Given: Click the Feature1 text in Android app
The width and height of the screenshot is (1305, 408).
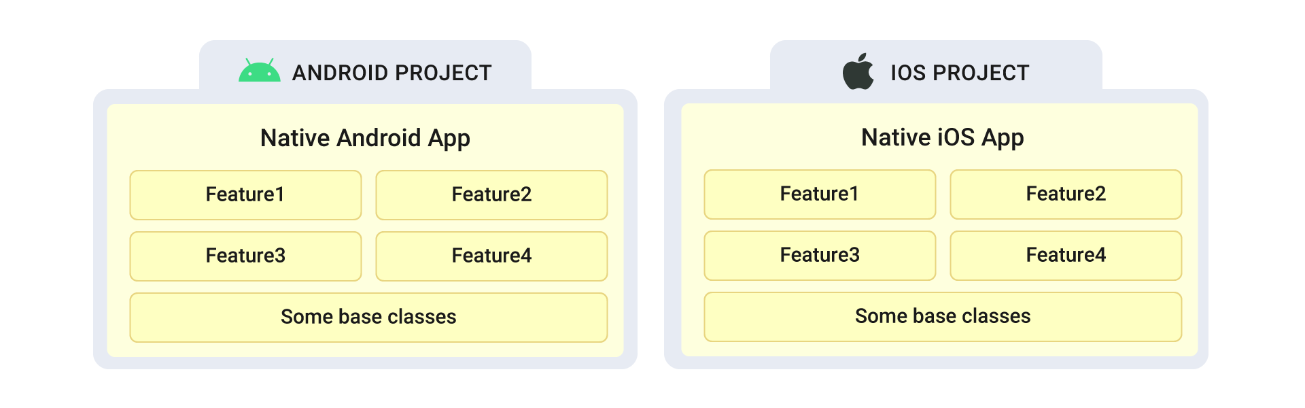Looking at the screenshot, I should tap(245, 194).
